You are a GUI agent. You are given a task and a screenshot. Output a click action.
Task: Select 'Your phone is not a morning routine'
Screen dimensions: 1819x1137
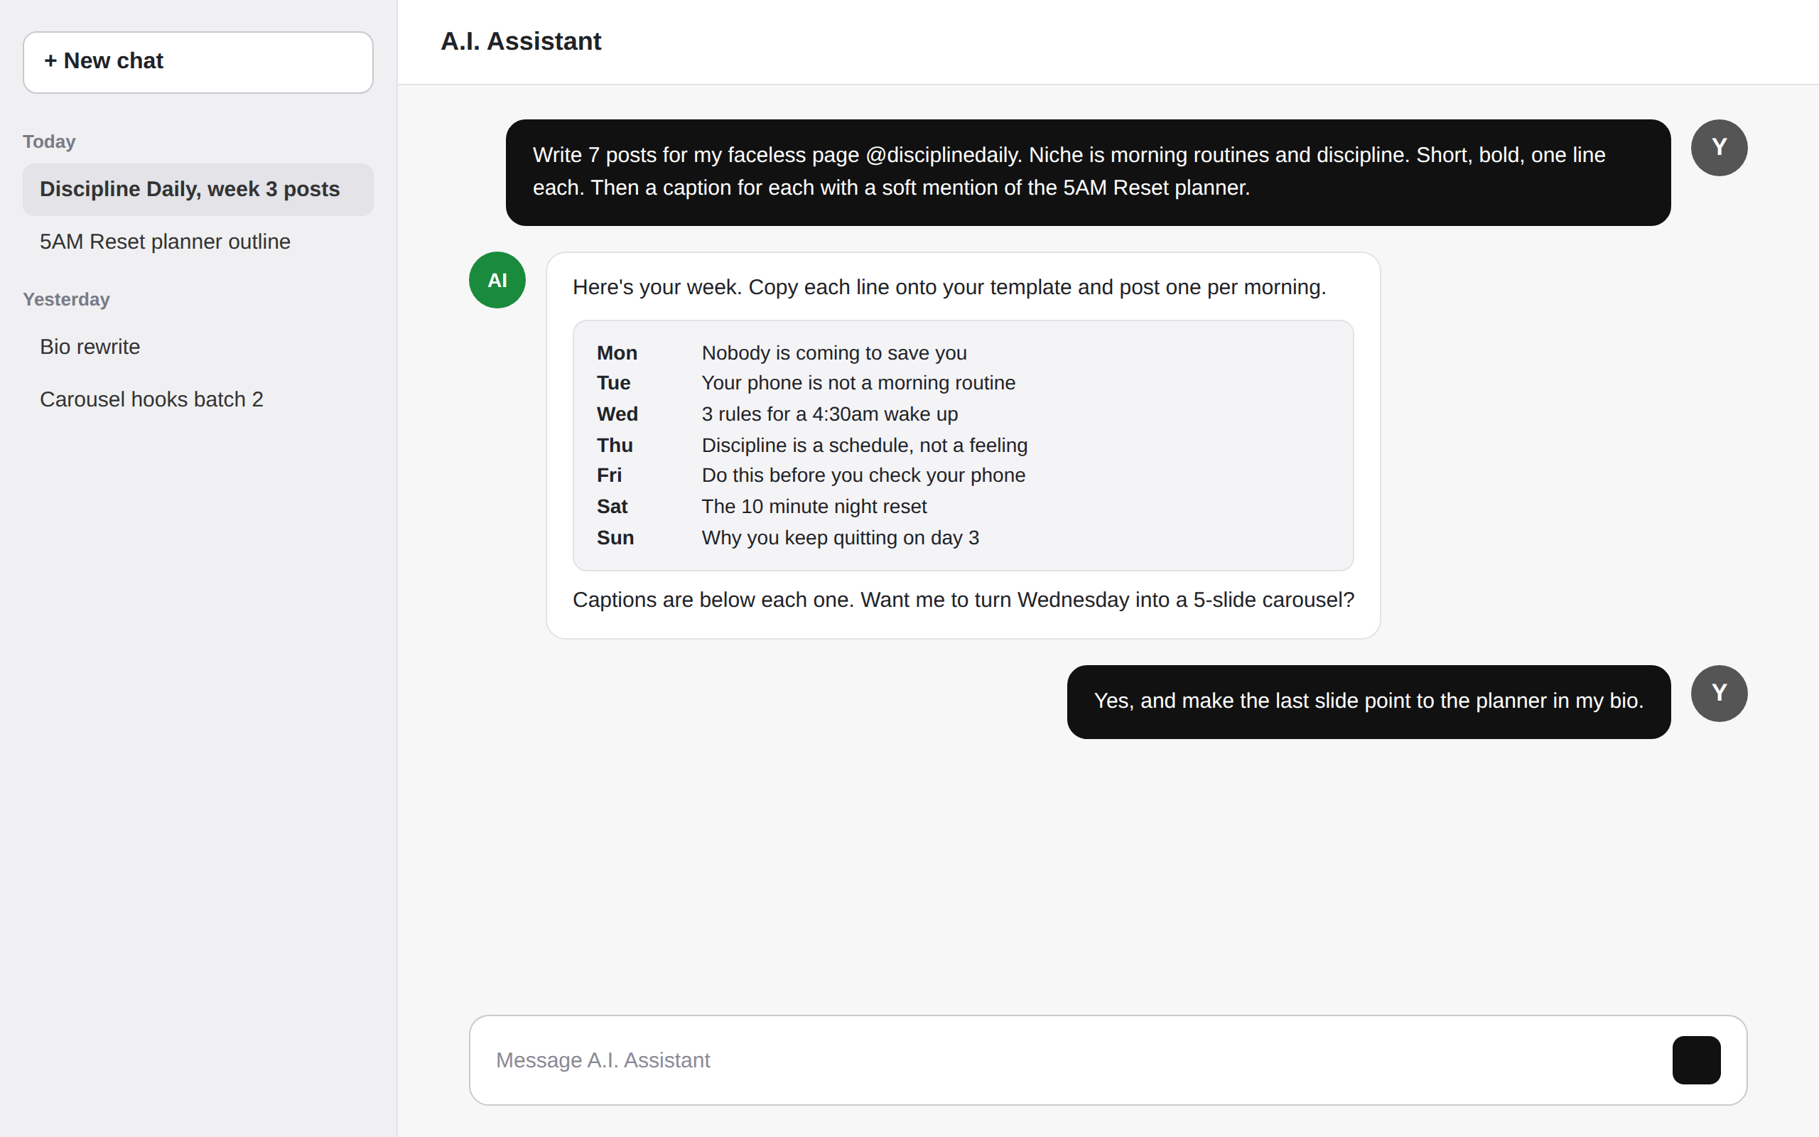click(x=858, y=383)
